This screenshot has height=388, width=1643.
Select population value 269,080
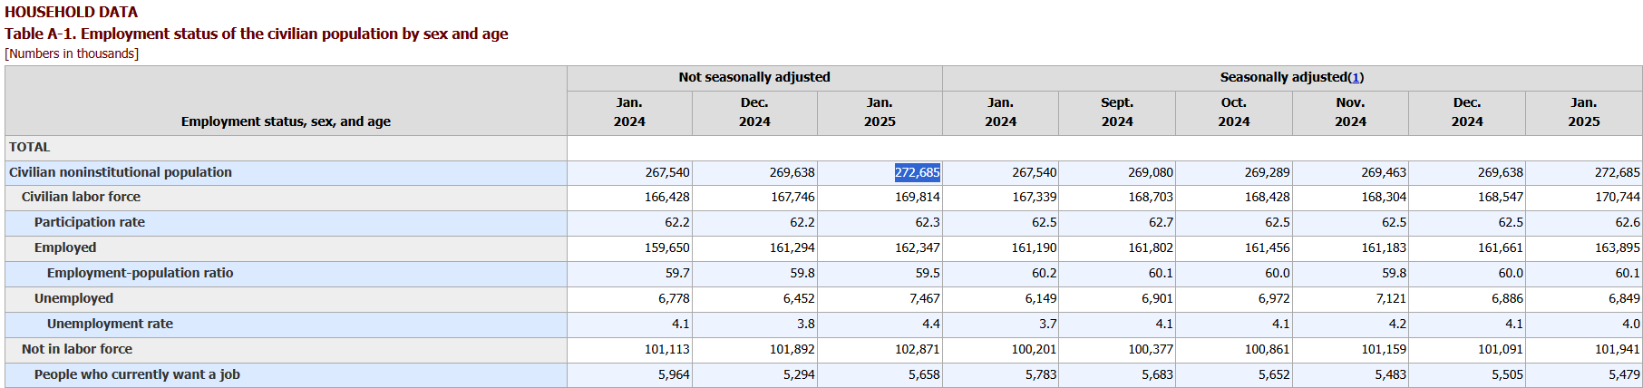[1151, 172]
